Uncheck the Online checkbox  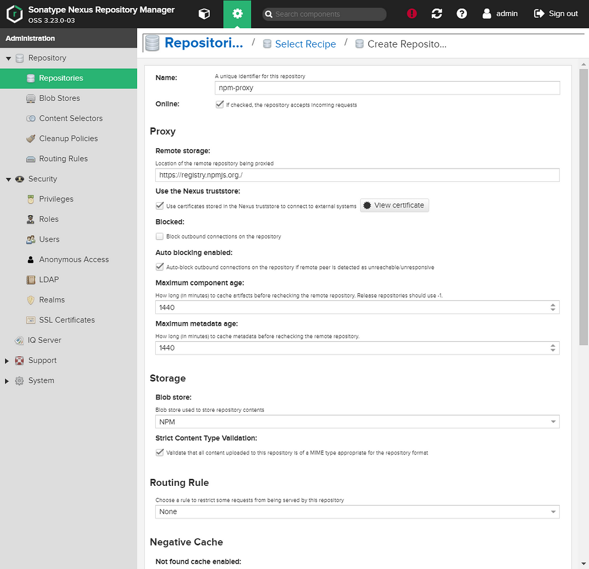pos(219,105)
